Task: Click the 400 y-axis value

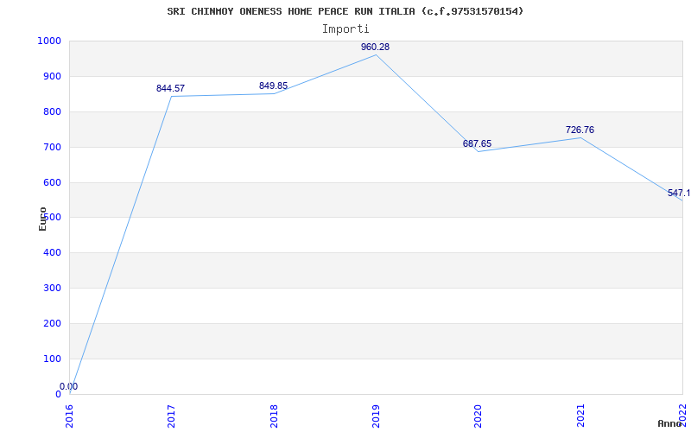Action: coord(53,253)
